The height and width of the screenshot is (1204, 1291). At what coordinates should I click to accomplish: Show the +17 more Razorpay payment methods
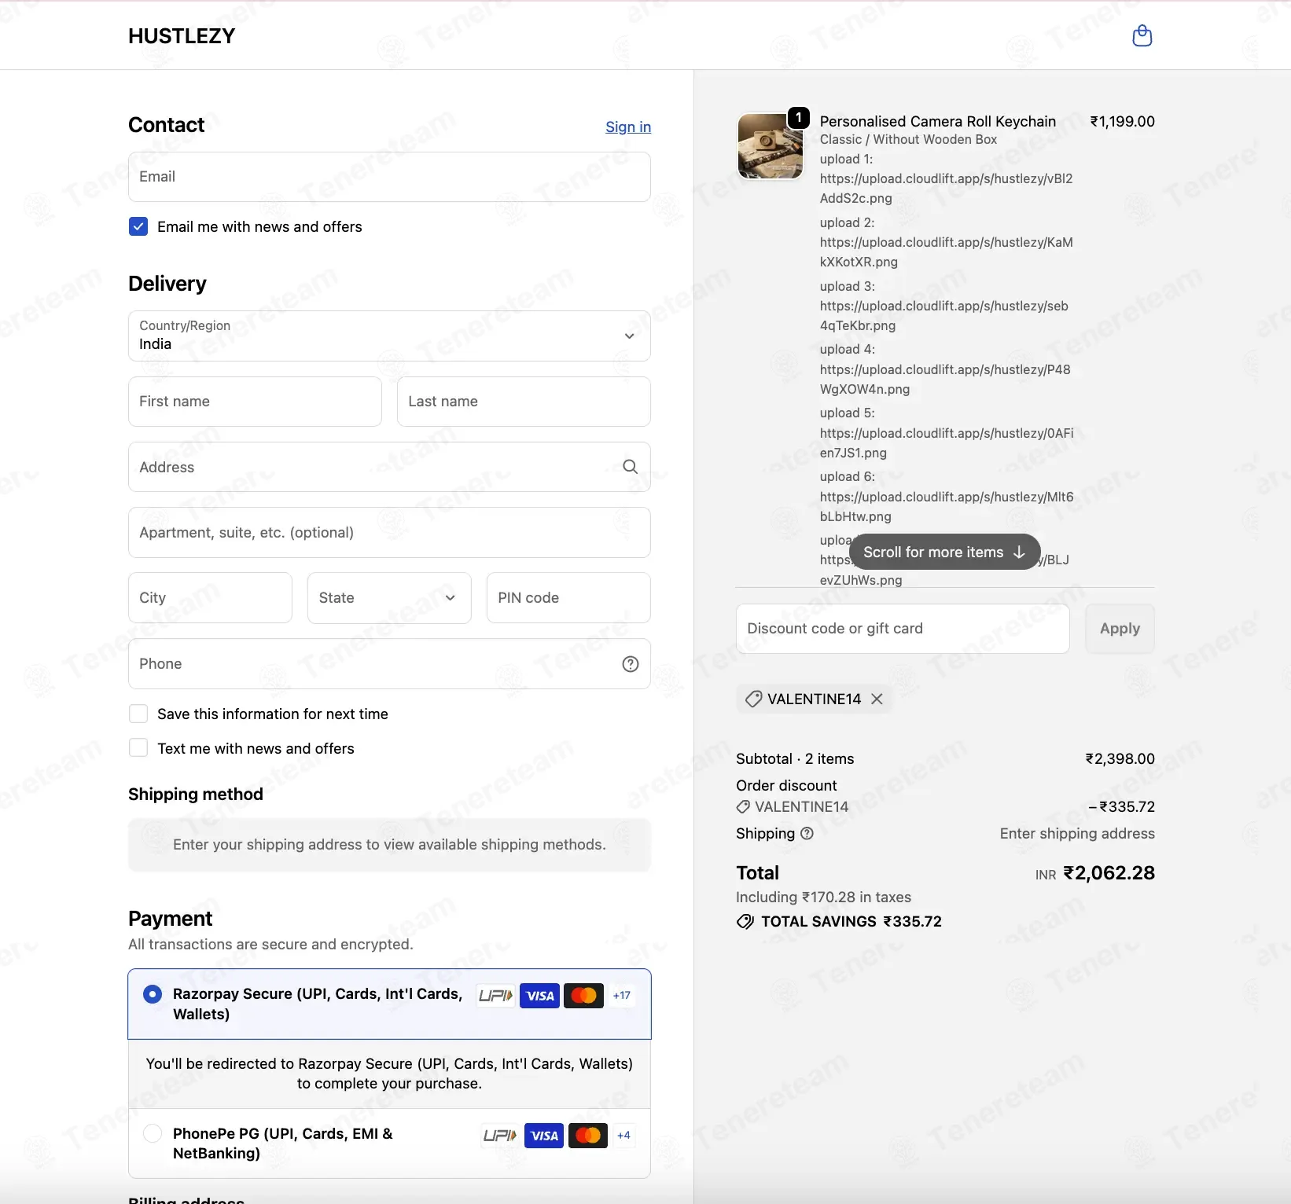click(622, 996)
